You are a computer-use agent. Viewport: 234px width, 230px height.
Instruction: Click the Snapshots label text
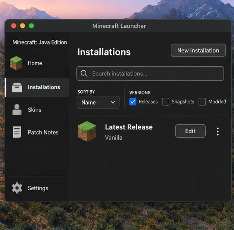point(183,102)
